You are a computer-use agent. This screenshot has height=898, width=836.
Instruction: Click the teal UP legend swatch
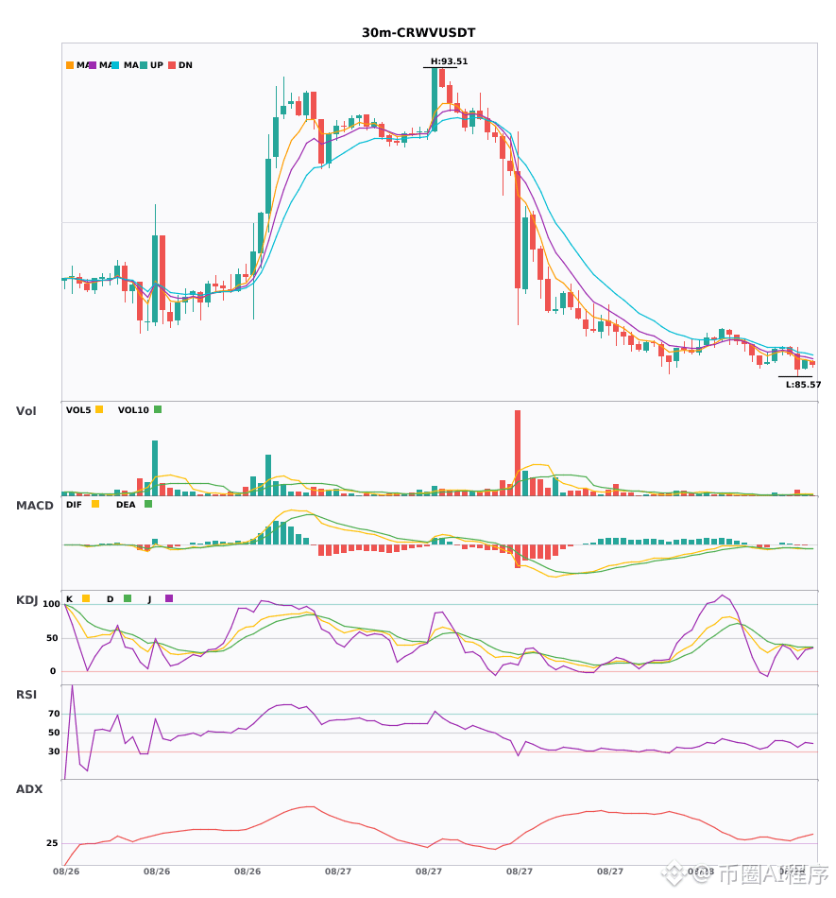point(144,65)
